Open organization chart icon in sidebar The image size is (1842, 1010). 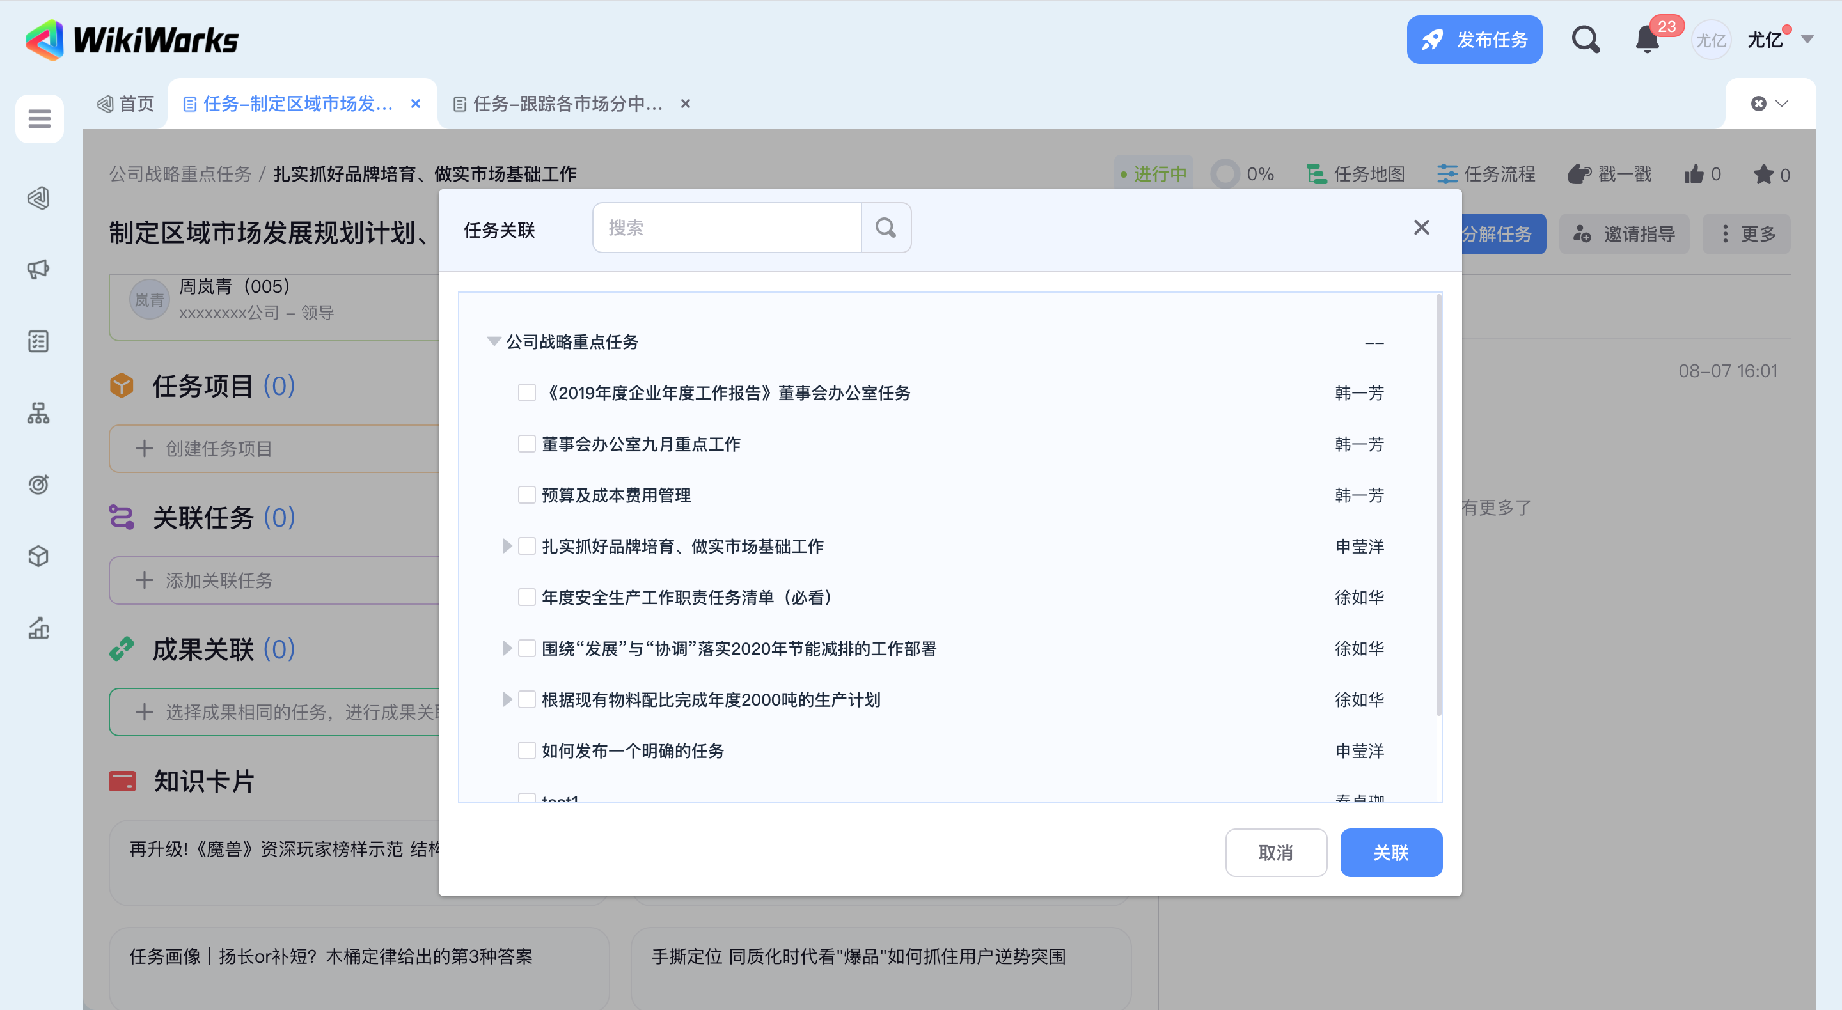coord(38,413)
